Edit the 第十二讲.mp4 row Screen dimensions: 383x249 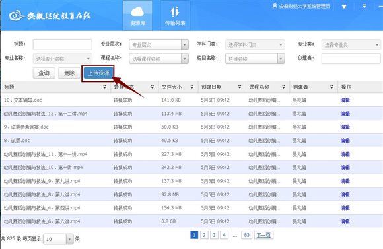tap(345, 114)
